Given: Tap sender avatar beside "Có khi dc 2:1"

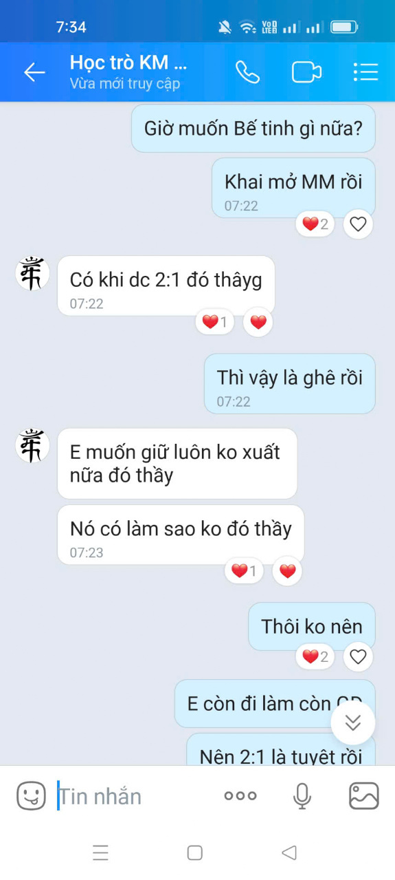Looking at the screenshot, I should coord(32,272).
